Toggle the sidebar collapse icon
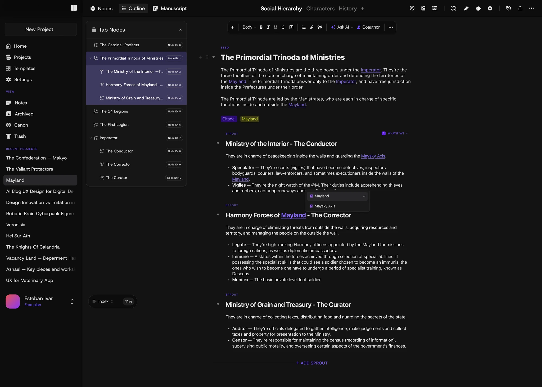Viewport: 542px width, 387px height. [x=74, y=8]
